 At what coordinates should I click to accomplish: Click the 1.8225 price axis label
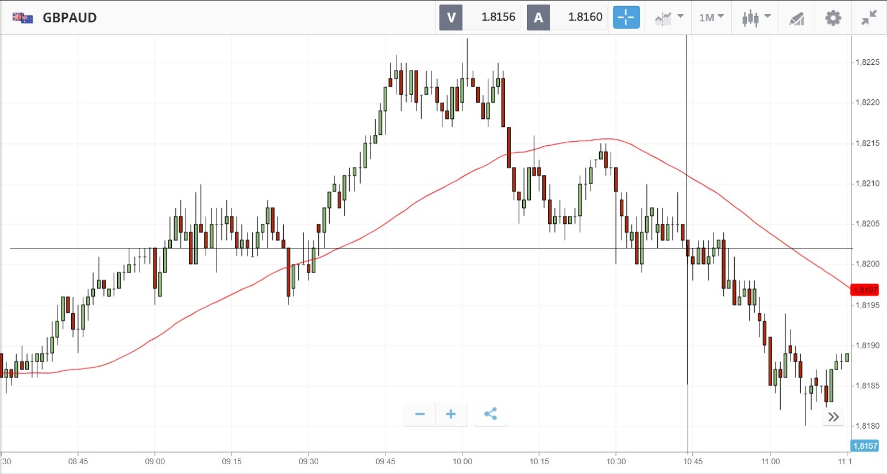[x=867, y=63]
